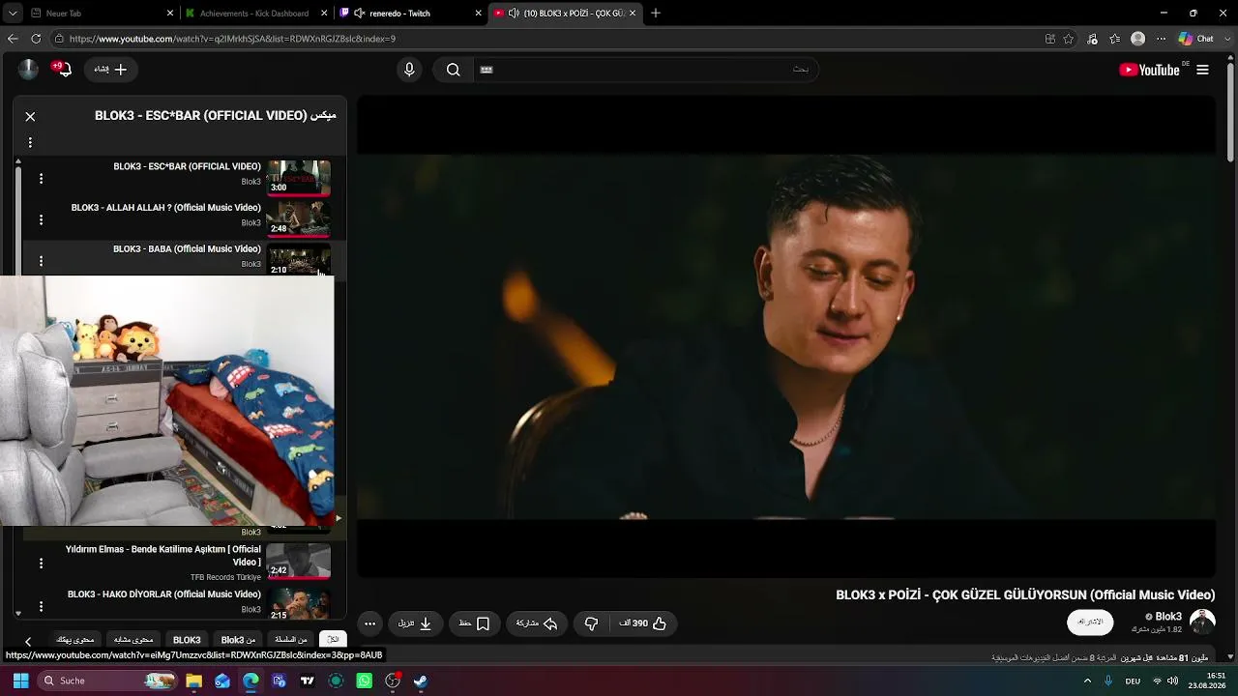Open more actions ellipsis below the video

[369, 623]
